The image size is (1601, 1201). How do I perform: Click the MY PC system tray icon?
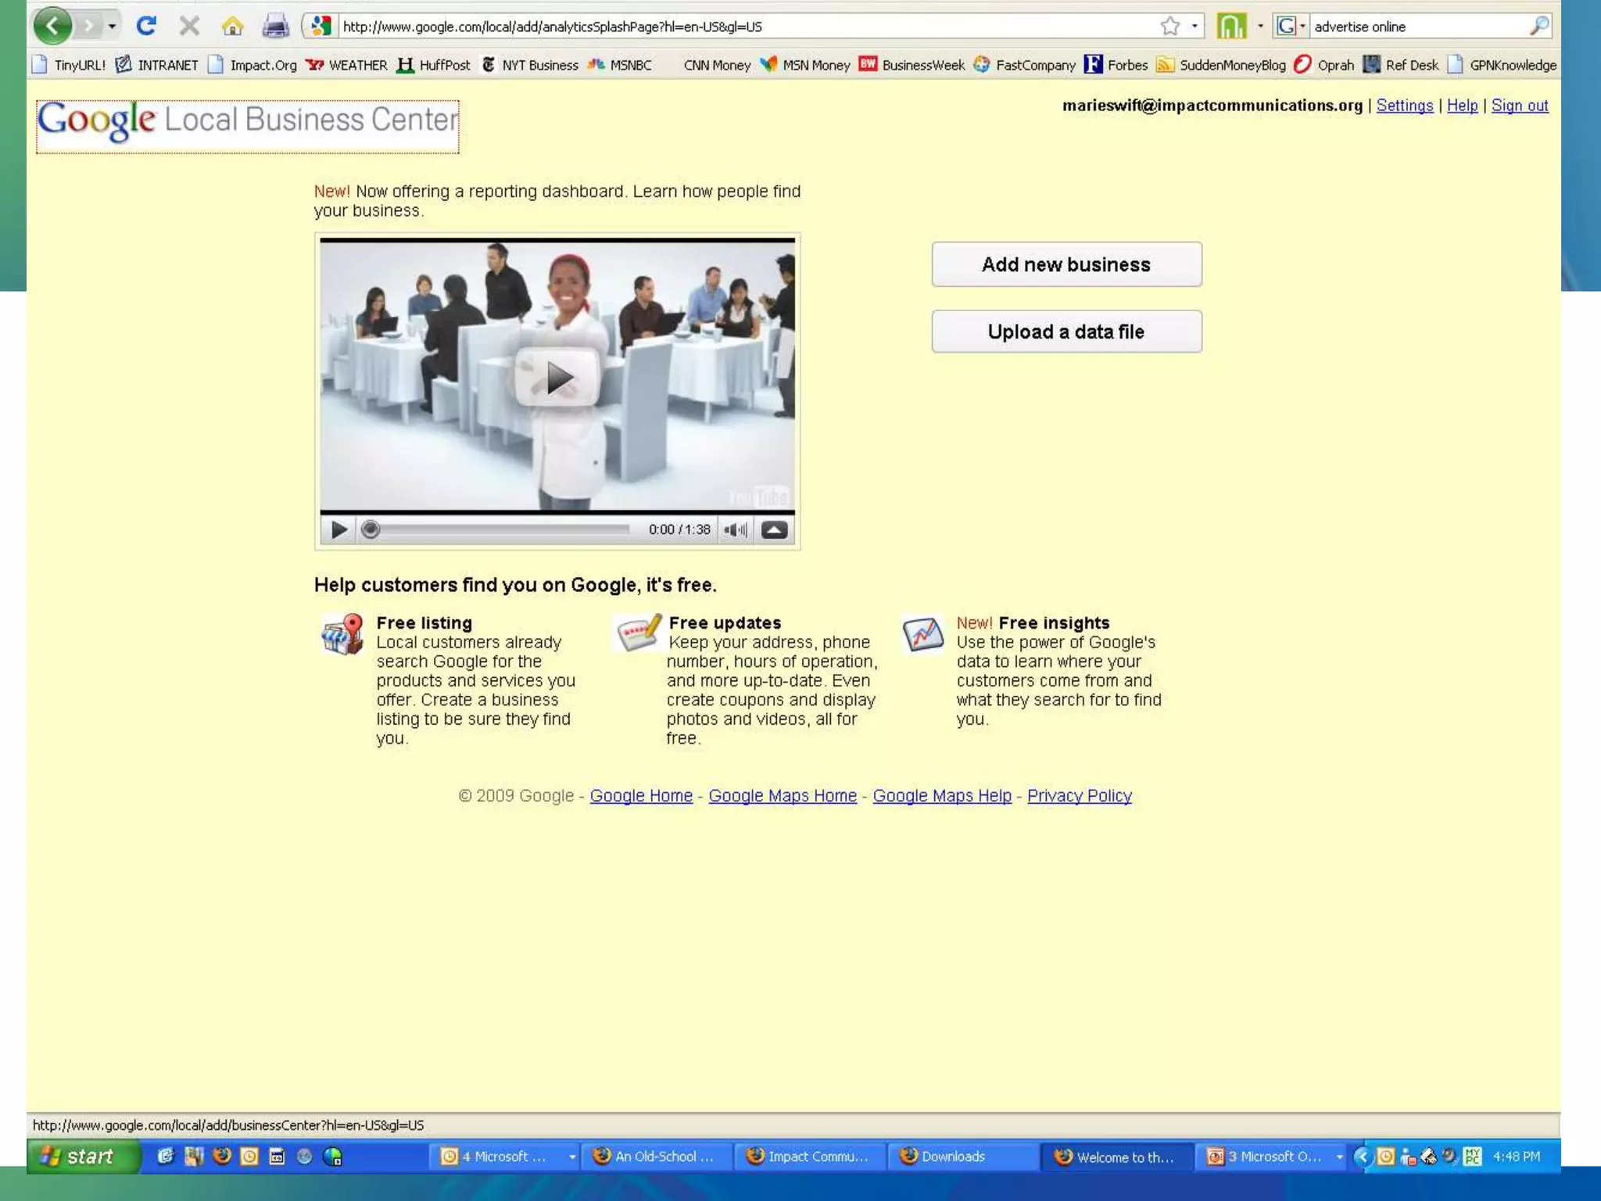pyautogui.click(x=1473, y=1156)
